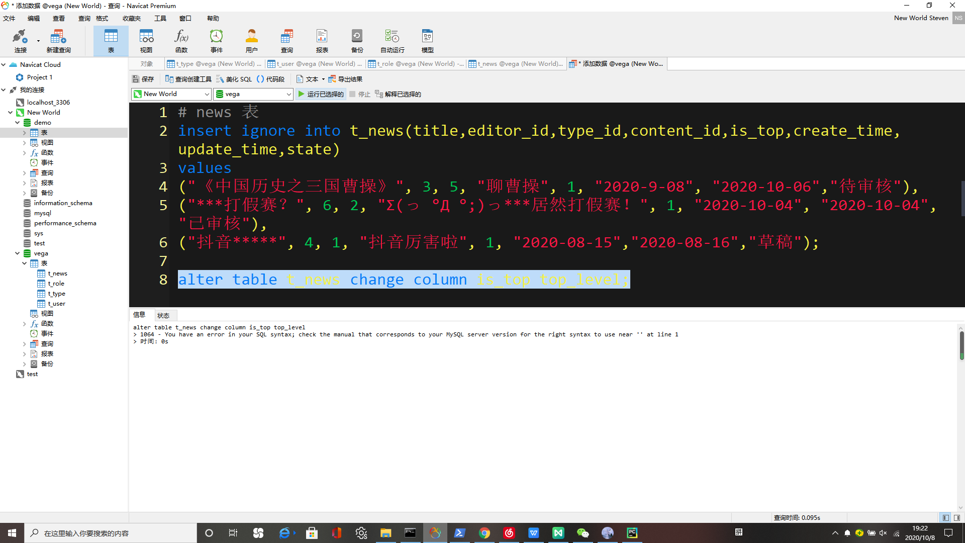
Task: Collapse the vega database node
Action: (x=17, y=253)
